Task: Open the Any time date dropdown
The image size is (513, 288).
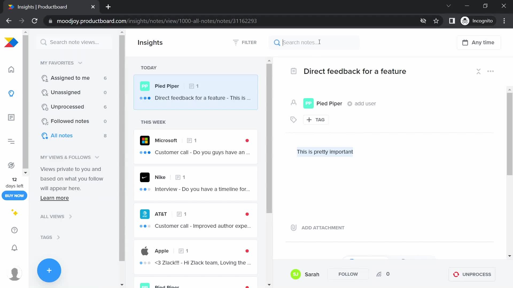Action: (x=479, y=42)
